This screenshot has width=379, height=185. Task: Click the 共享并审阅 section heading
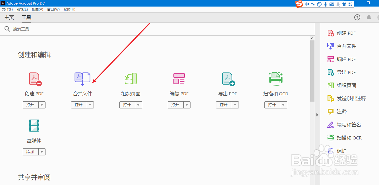pos(34,178)
